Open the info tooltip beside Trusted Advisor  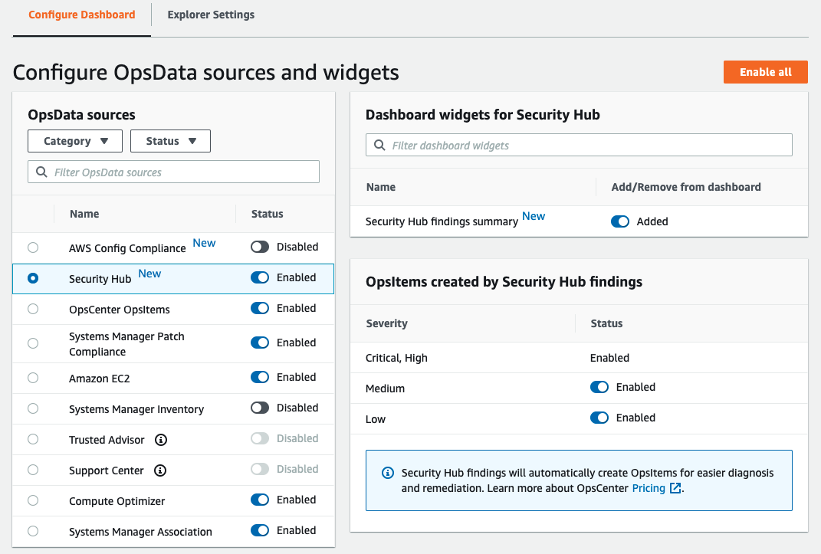pyautogui.click(x=160, y=439)
